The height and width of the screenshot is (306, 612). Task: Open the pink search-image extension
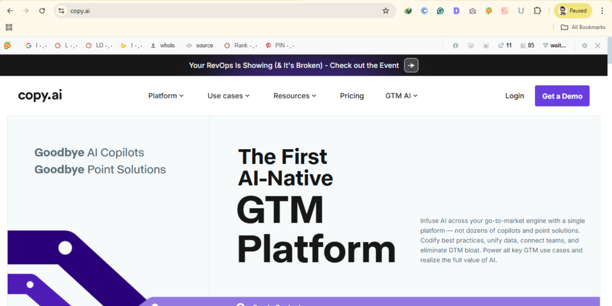pyautogui.click(x=504, y=11)
